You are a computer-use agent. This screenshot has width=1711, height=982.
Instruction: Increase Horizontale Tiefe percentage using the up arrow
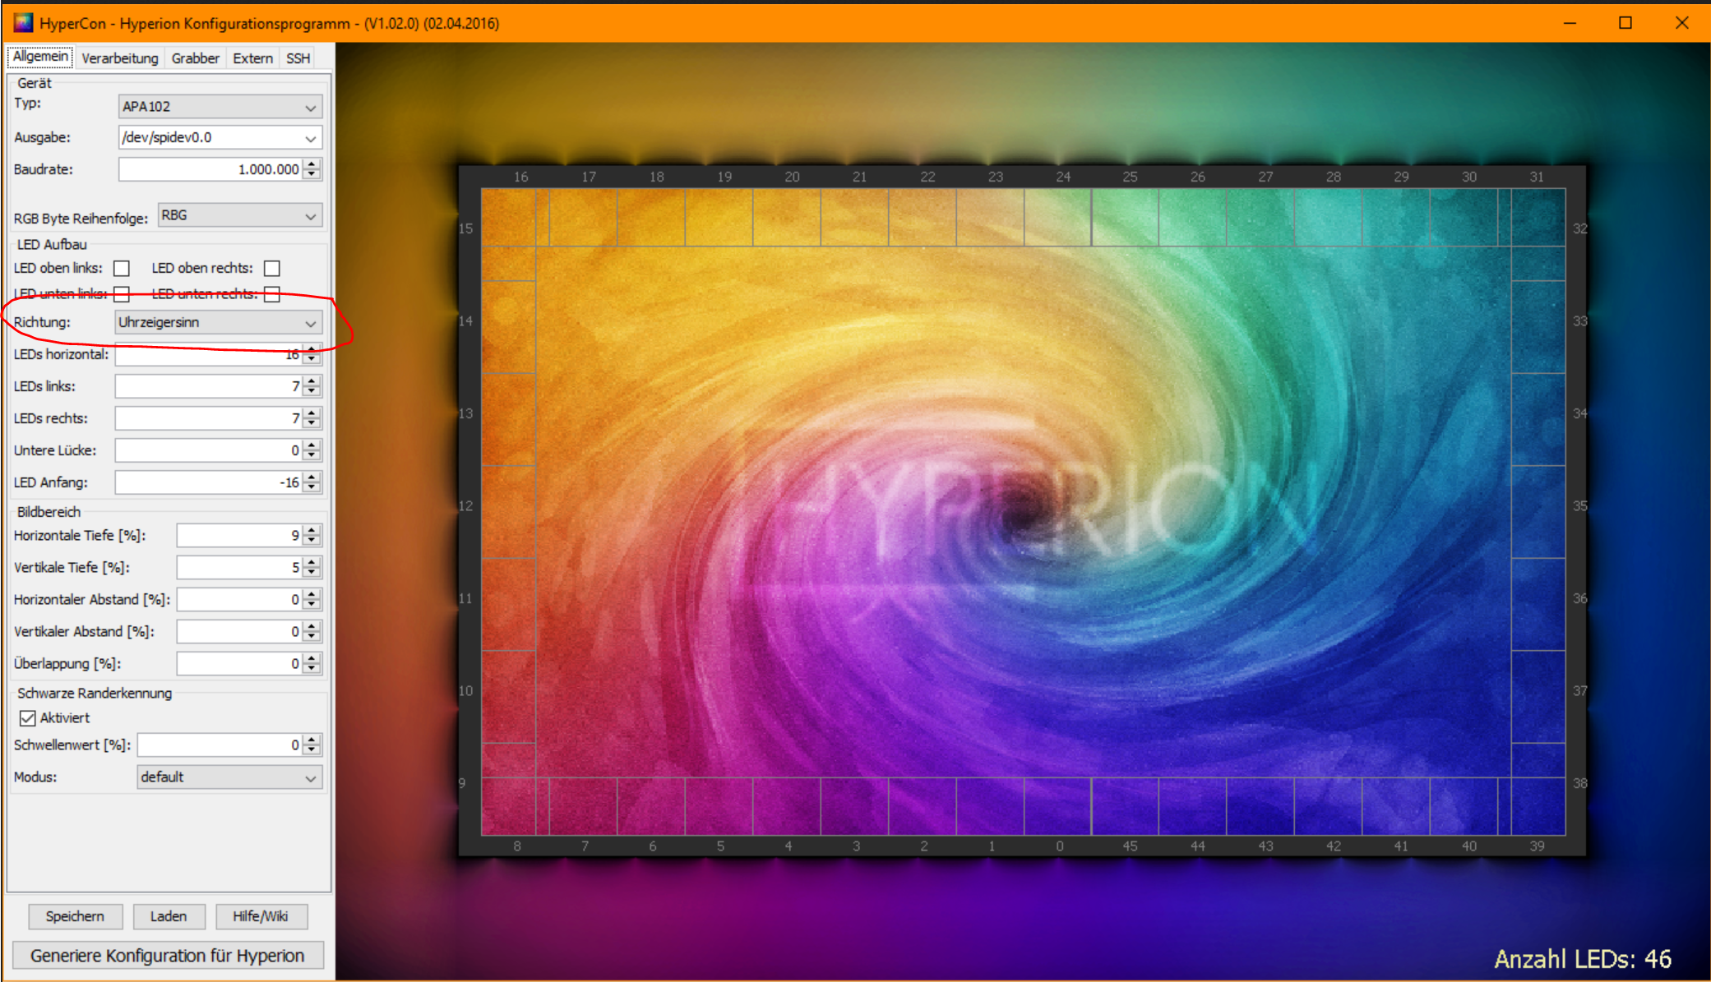312,530
